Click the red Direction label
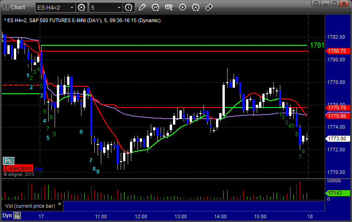 (x=18, y=168)
